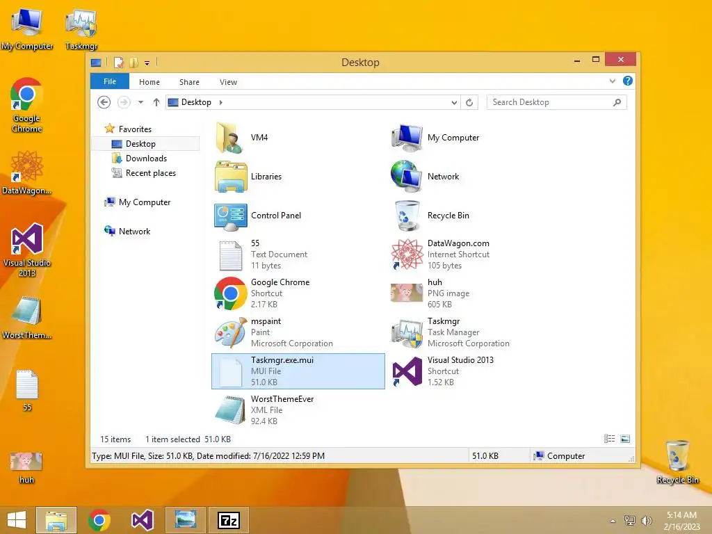Image resolution: width=712 pixels, height=534 pixels.
Task: Click the Explorer system menu icon in title bar
Action: [96, 63]
